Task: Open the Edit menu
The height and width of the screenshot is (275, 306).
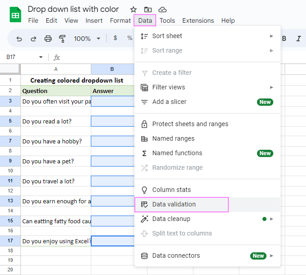Action: click(51, 20)
